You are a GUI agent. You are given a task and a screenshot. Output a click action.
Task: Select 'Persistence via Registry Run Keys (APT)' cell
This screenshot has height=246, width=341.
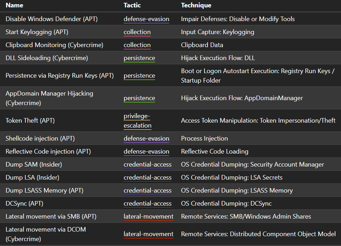tap(60, 76)
